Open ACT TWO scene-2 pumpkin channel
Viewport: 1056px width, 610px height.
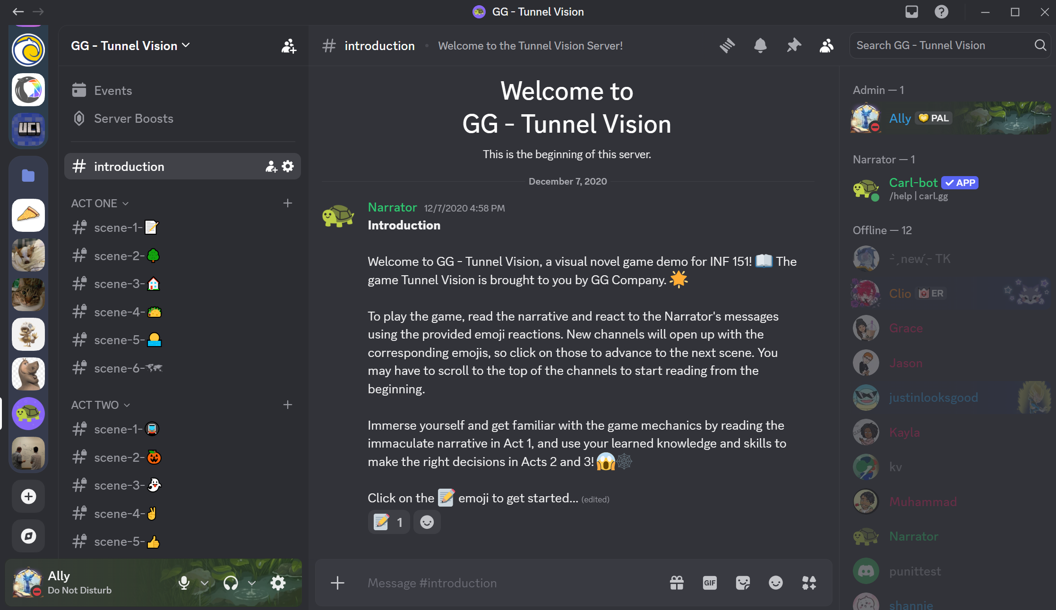182,457
